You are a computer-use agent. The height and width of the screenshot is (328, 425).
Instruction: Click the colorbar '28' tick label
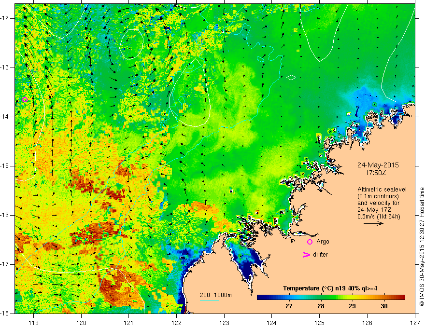coord(321,306)
